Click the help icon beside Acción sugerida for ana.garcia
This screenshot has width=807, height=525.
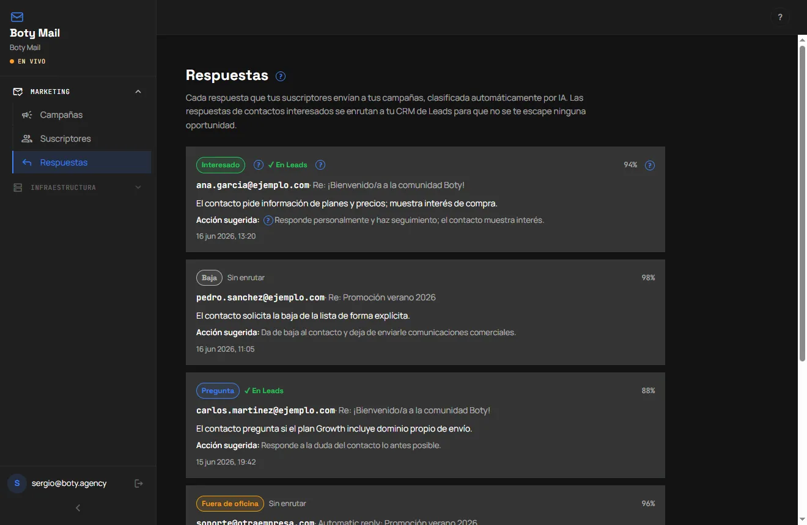click(x=268, y=220)
